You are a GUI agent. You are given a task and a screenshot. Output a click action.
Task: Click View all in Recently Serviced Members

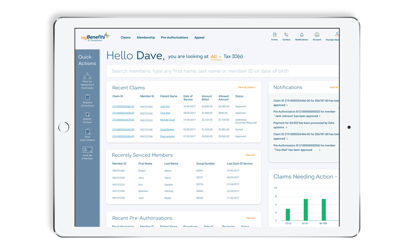pyautogui.click(x=251, y=155)
